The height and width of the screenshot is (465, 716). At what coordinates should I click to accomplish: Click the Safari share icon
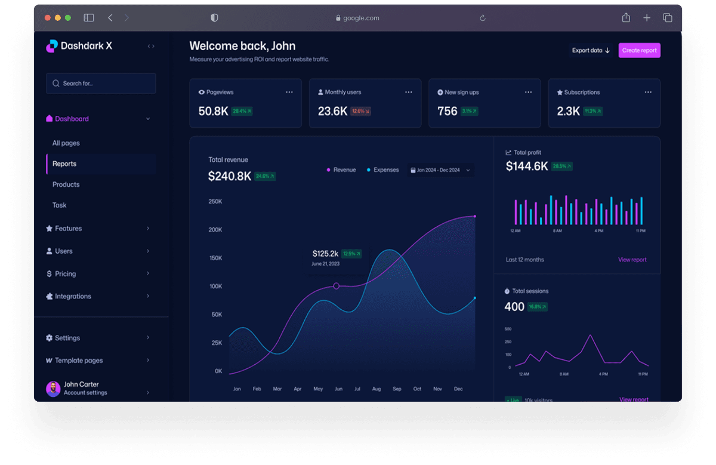click(626, 18)
